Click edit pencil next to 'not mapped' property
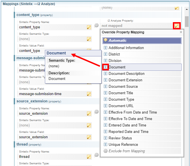Image resolution: width=190 pixels, height=166 pixels. (x=177, y=26)
